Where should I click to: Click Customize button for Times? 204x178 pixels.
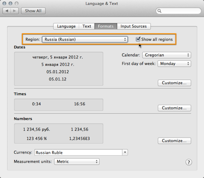click(174, 108)
